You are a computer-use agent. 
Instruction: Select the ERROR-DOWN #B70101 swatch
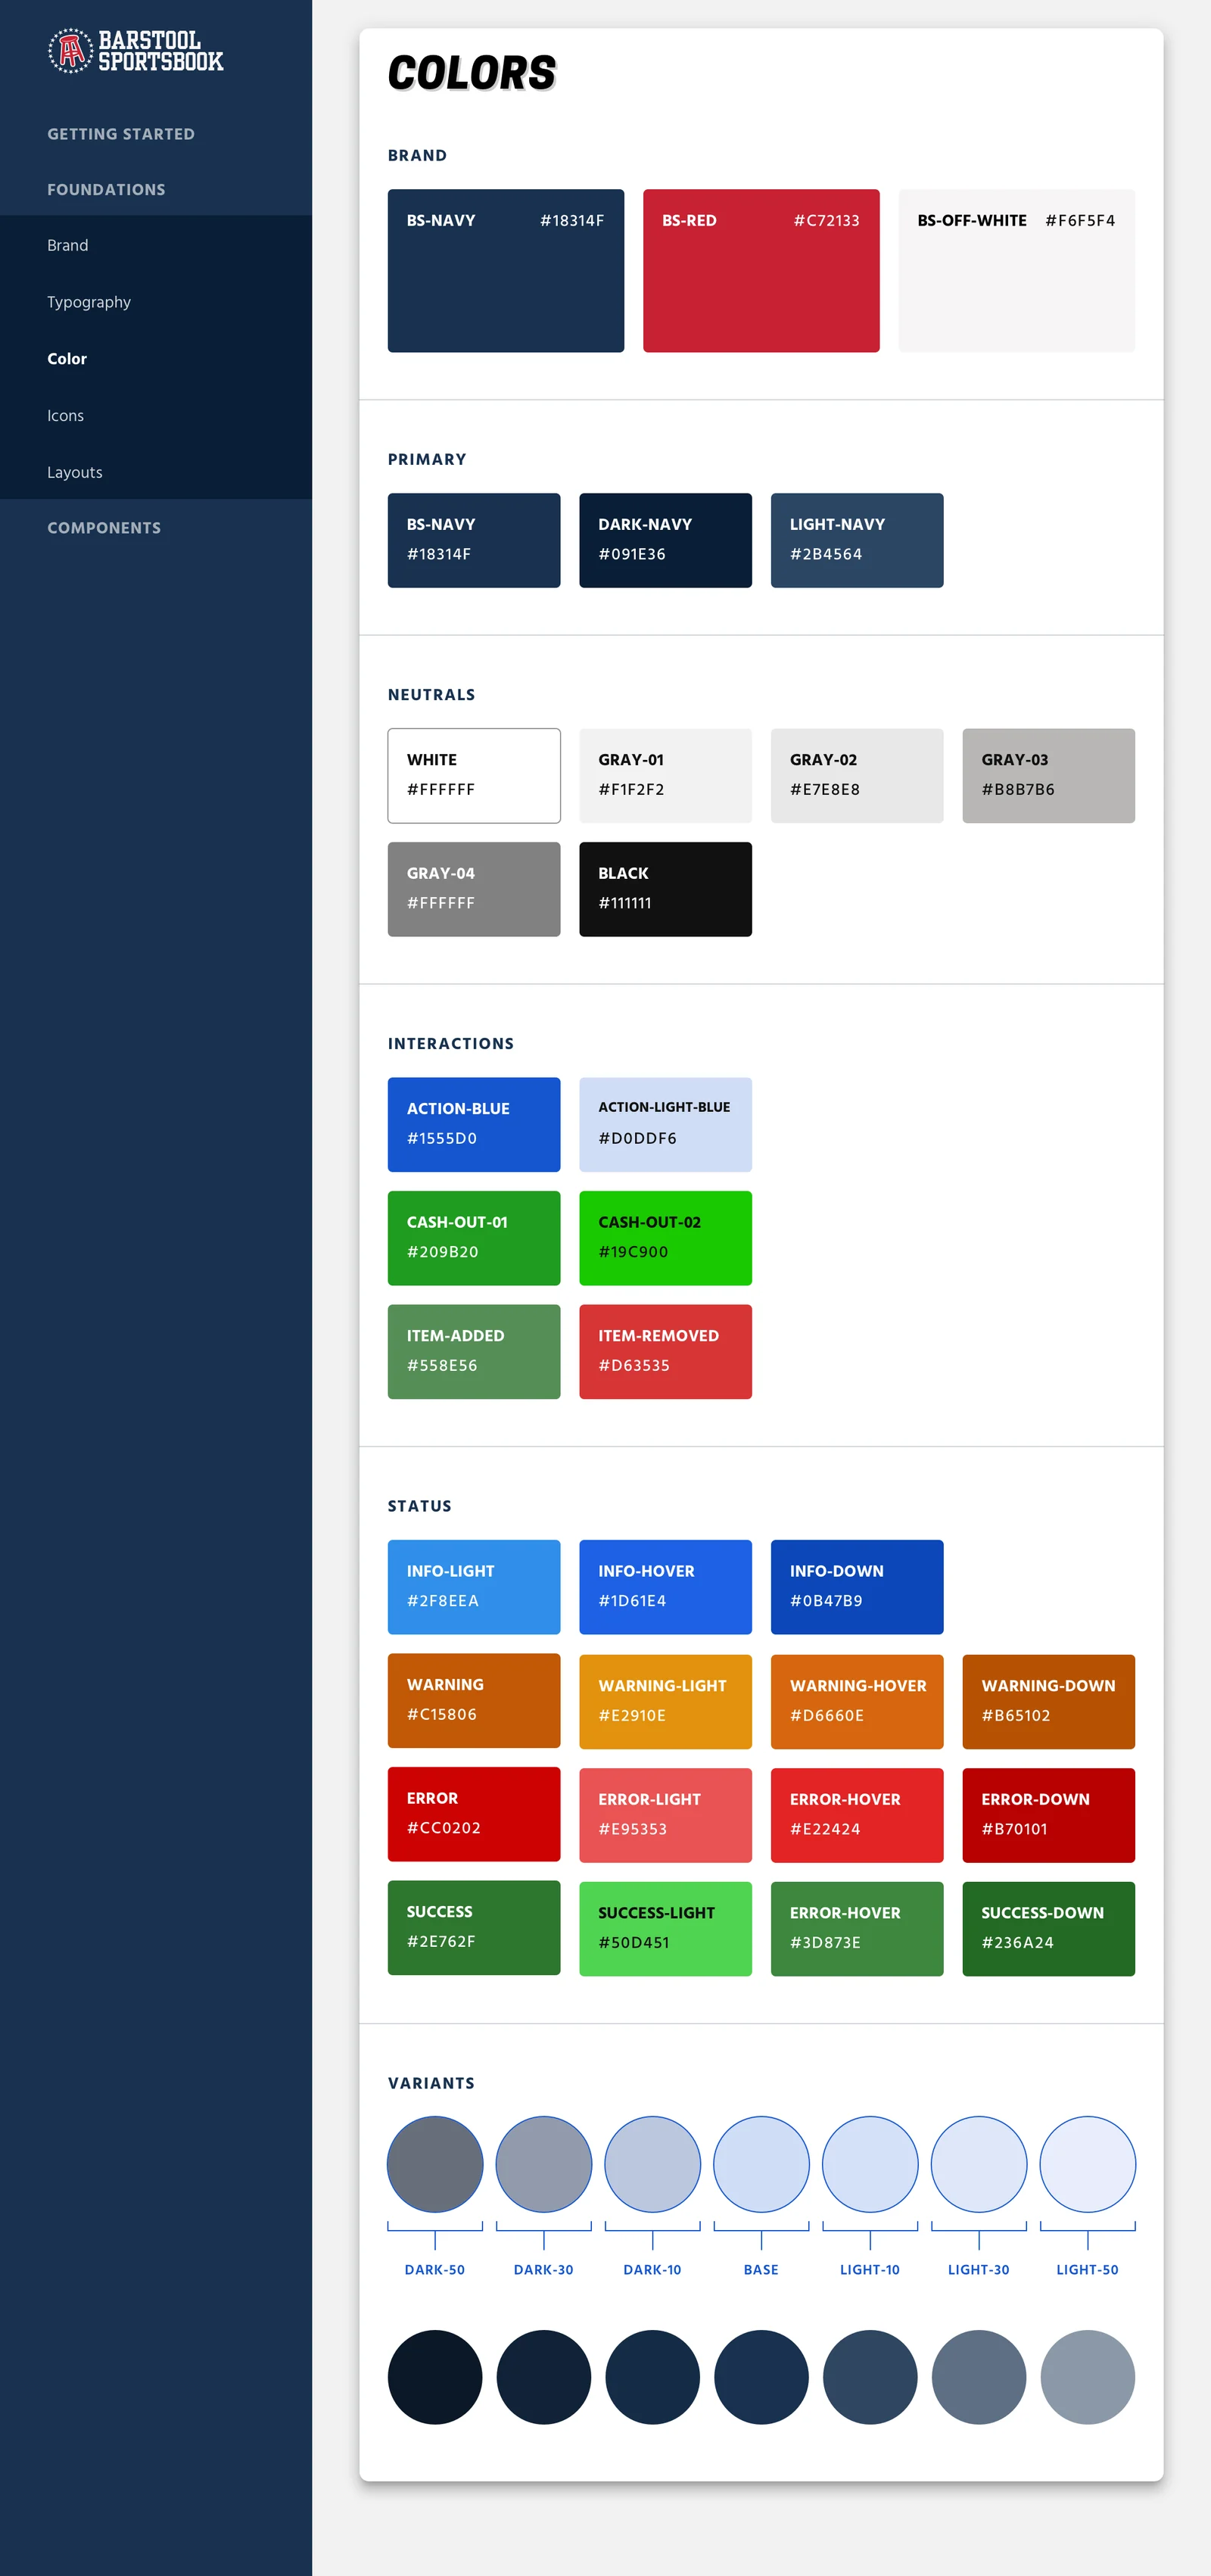click(1048, 1815)
